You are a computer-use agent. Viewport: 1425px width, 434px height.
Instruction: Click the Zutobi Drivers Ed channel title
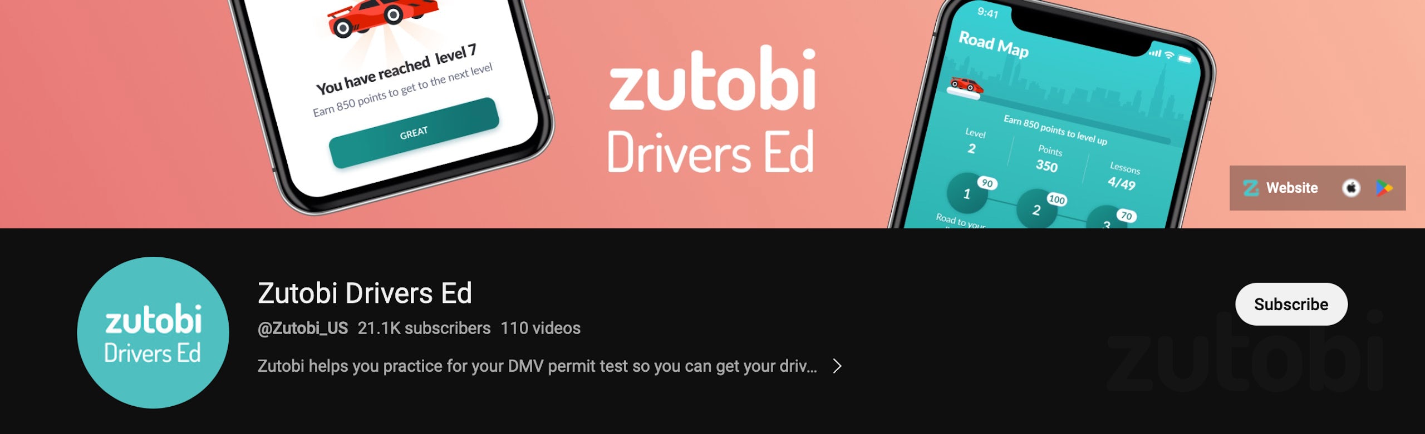pos(365,293)
